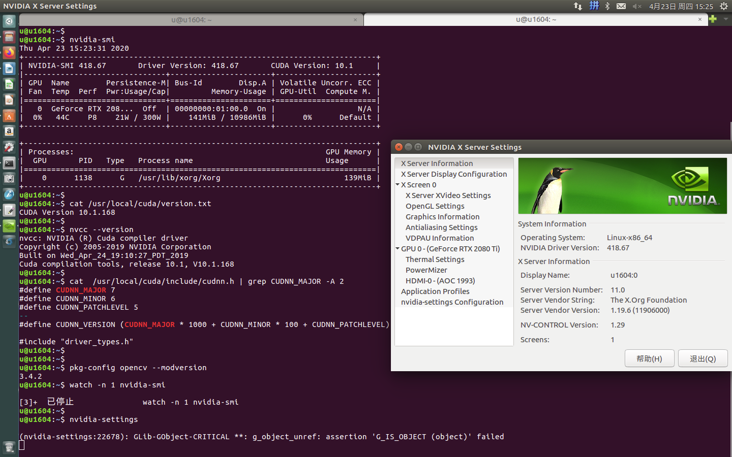
Task: Click the opencv version output '3.4.2'
Action: [30, 376]
